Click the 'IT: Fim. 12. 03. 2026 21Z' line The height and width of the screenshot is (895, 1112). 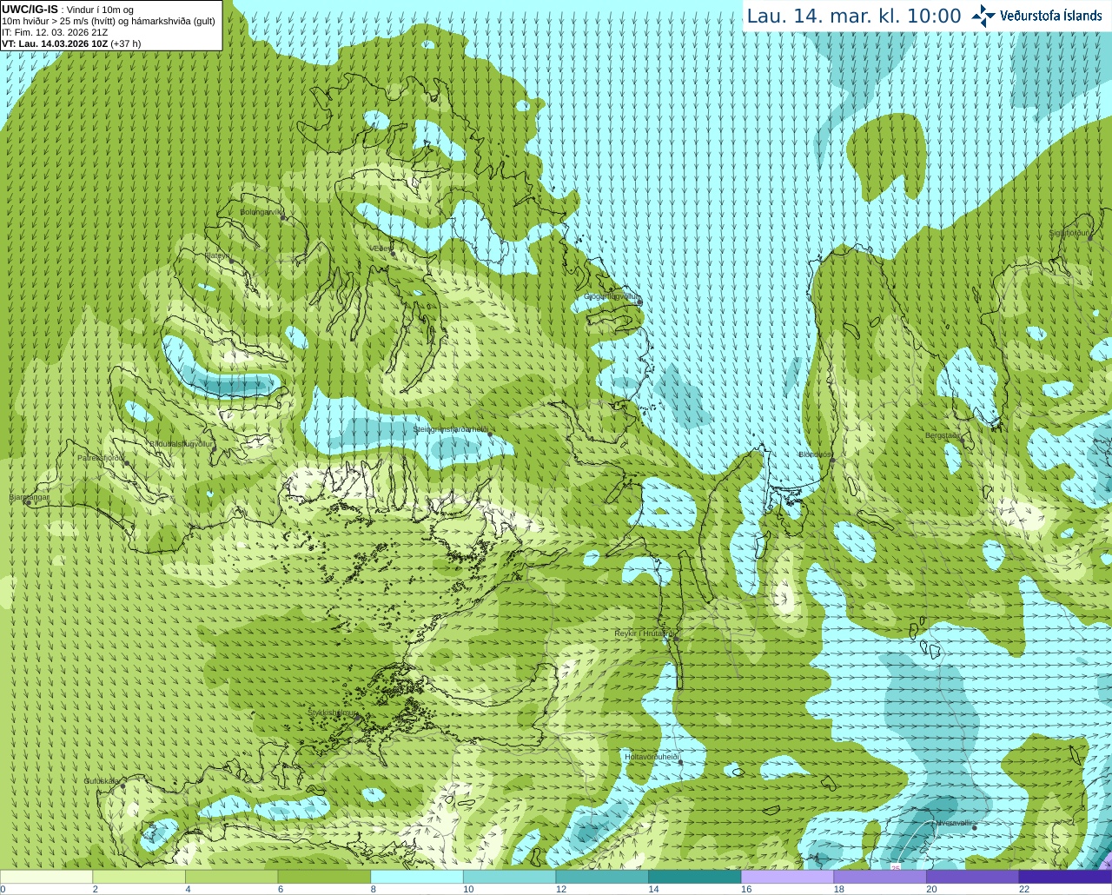click(55, 32)
